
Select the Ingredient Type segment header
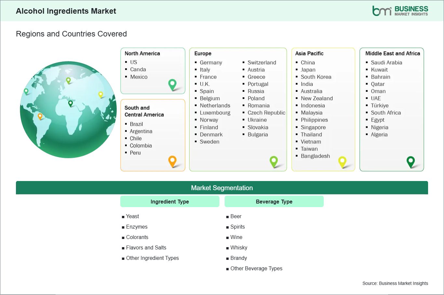pos(170,202)
